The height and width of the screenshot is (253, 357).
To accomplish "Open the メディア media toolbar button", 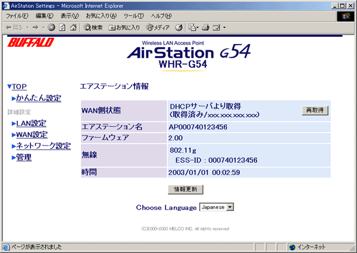I will 158,28.
